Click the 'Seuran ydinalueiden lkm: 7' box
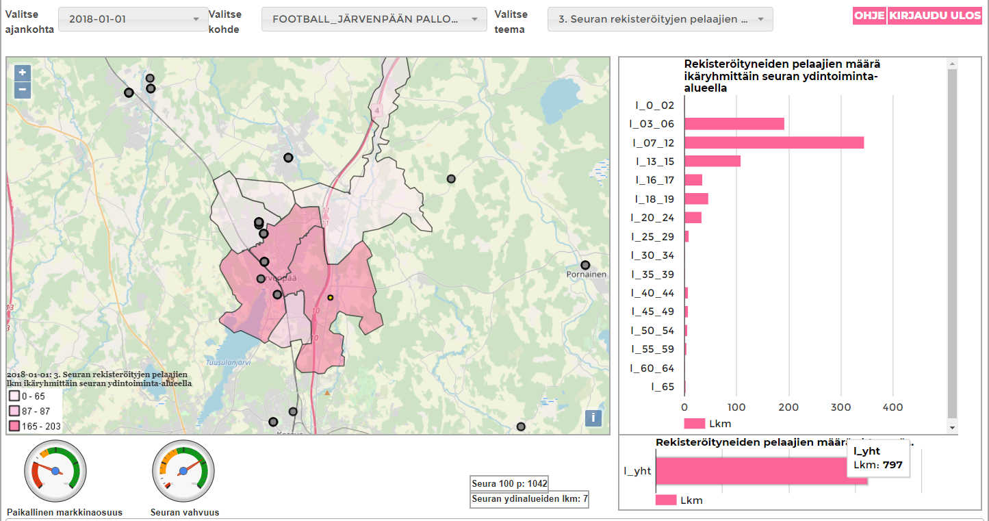Viewport: 989px width, 521px height. click(x=530, y=499)
